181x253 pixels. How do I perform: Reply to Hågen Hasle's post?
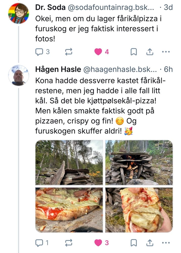click(x=39, y=242)
